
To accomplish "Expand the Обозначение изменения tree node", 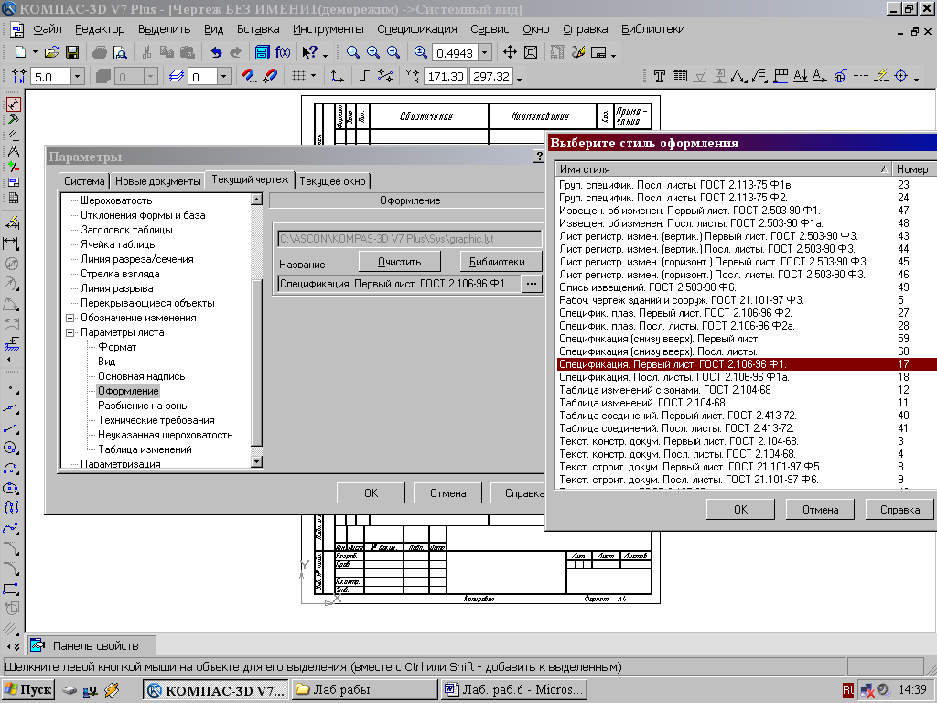I will (70, 318).
